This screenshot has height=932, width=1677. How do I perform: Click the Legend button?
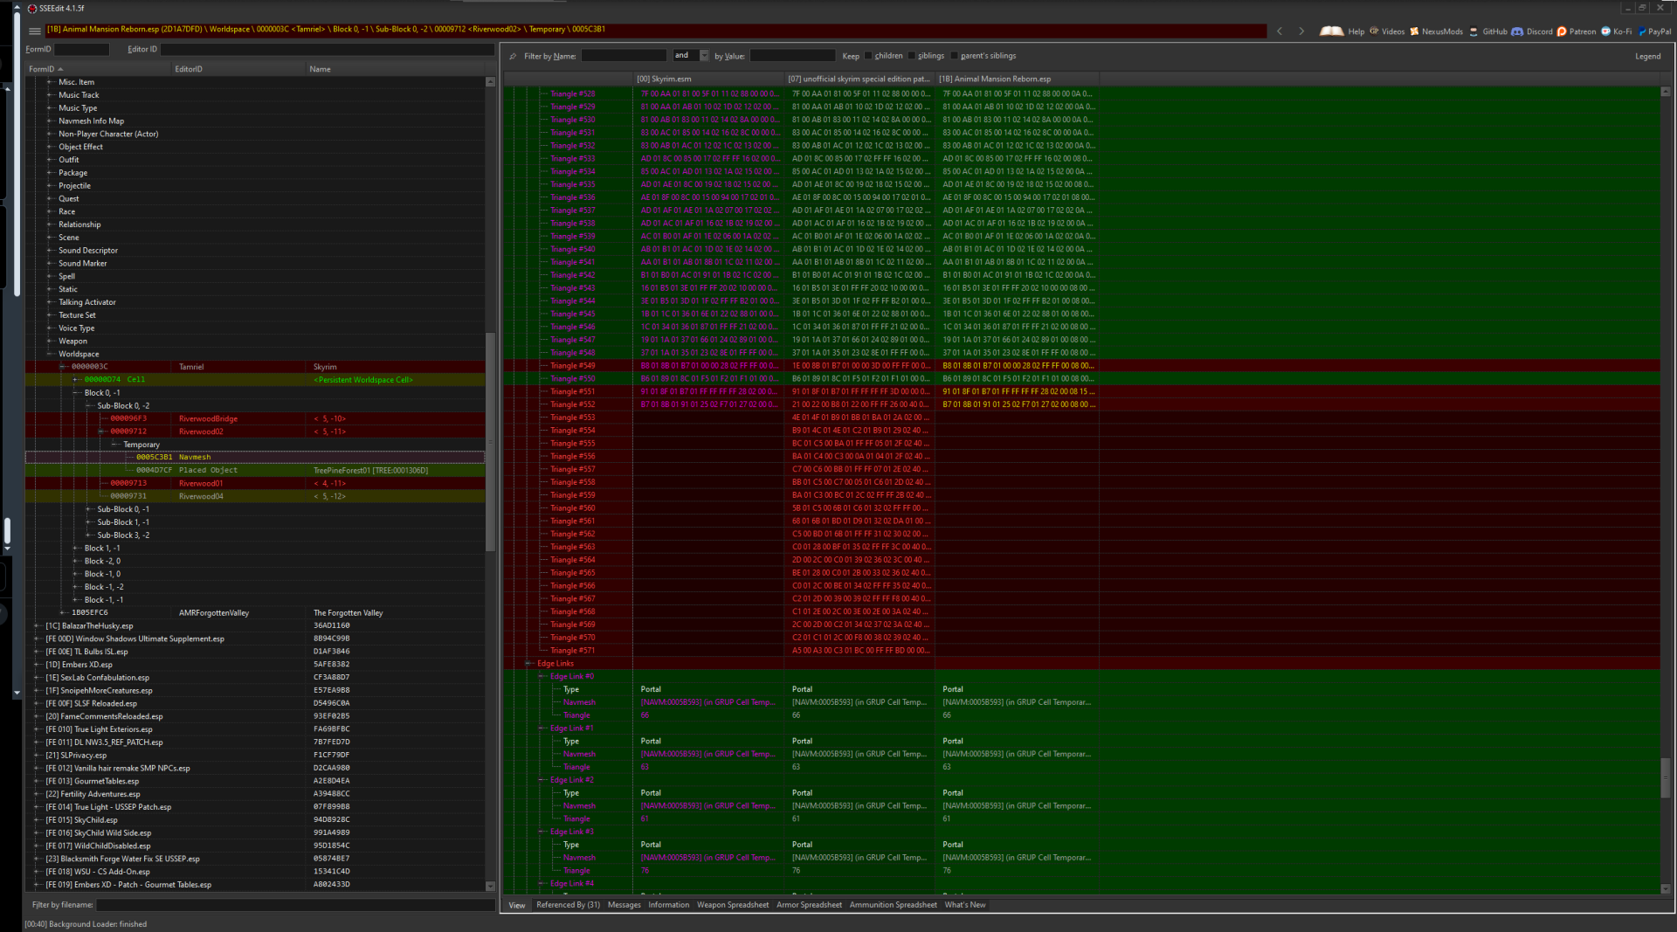tap(1647, 56)
